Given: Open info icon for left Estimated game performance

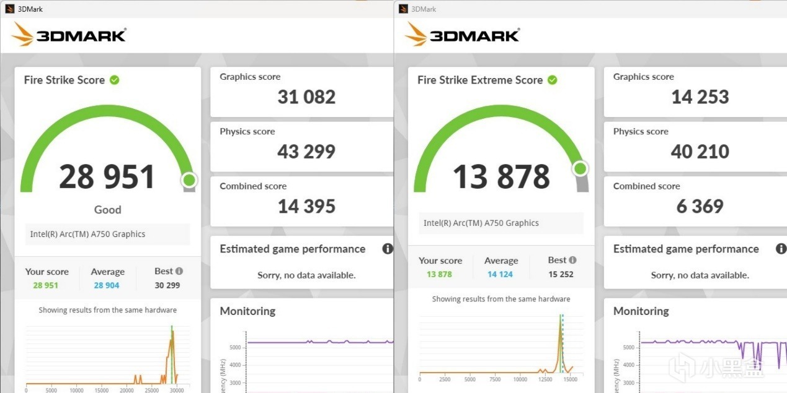Looking at the screenshot, I should tap(388, 249).
